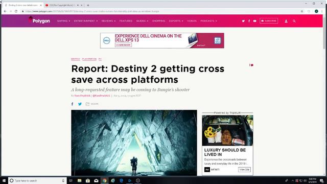Open the Videos section
The height and width of the screenshot is (184, 327).
192,21
